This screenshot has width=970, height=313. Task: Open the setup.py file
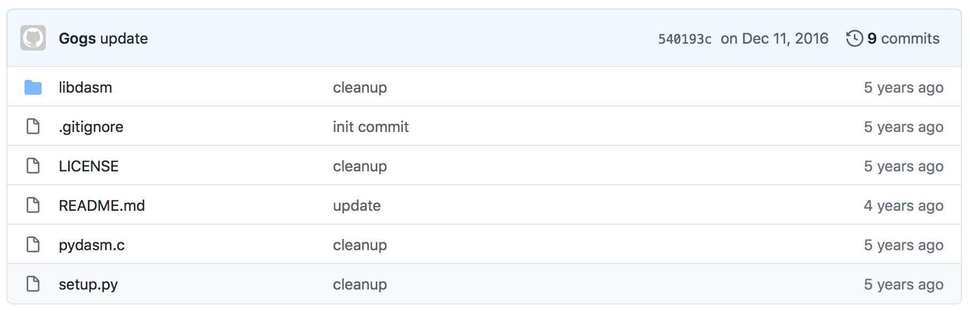point(90,284)
